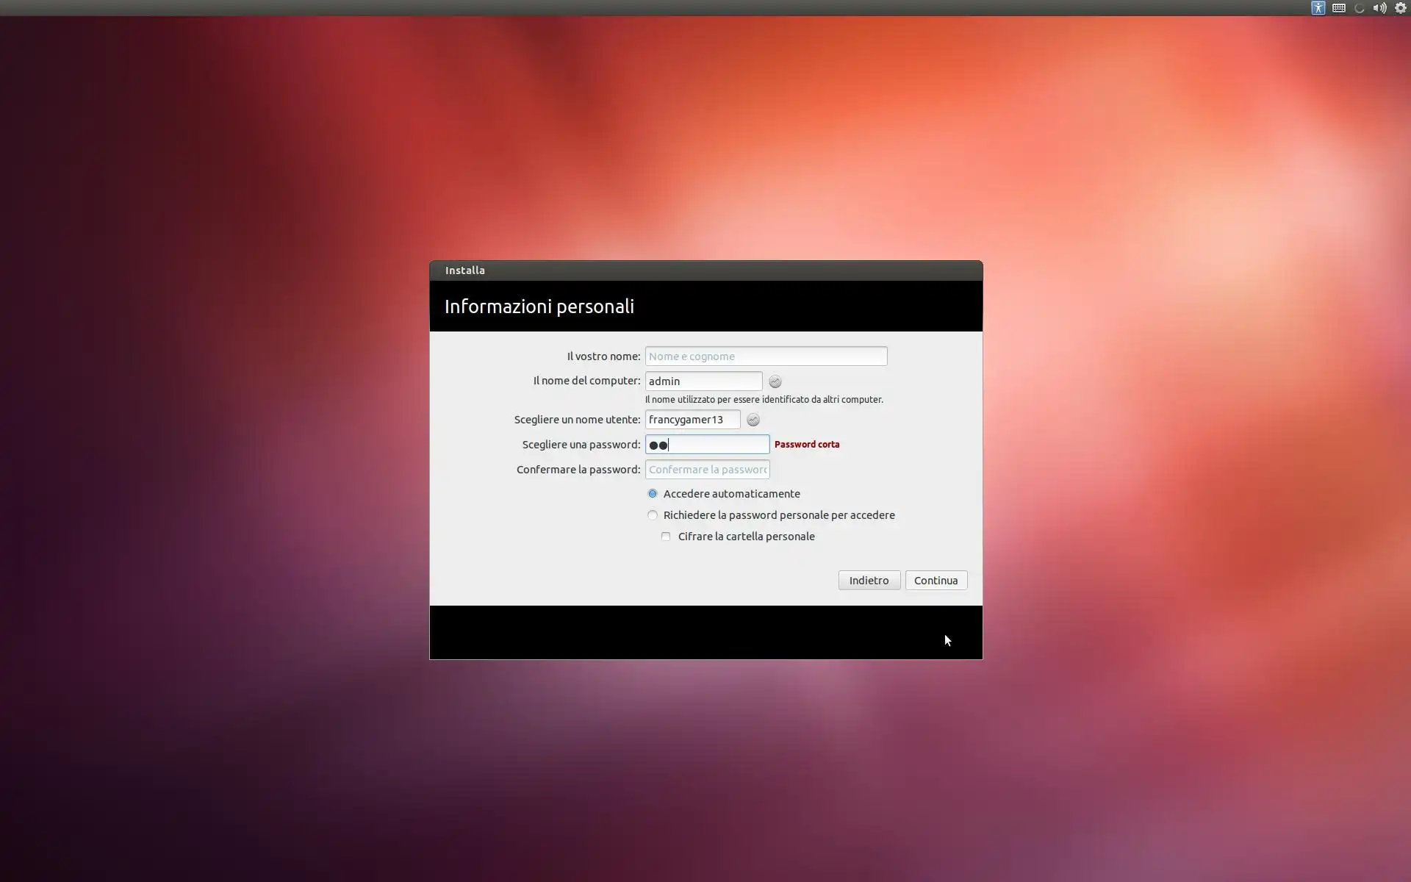The height and width of the screenshot is (882, 1411).
Task: Open the sound volume indicator
Action: point(1379,8)
